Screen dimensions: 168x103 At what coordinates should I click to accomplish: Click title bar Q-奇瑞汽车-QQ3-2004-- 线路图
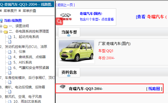(27, 4)
